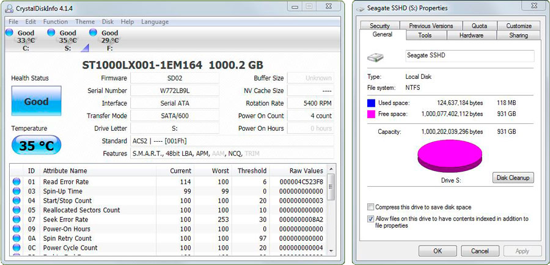This screenshot has height=265, width=550.
Task: Click the Threshold column header
Action: click(251, 171)
